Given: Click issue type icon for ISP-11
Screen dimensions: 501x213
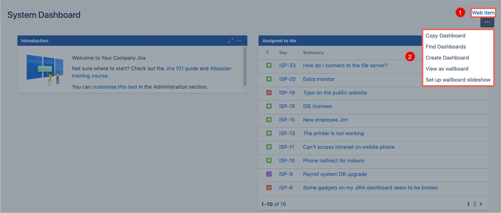Looking at the screenshot, I should [x=269, y=147].
